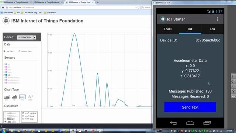Click the tallest peak on the chart

[x=74, y=34]
